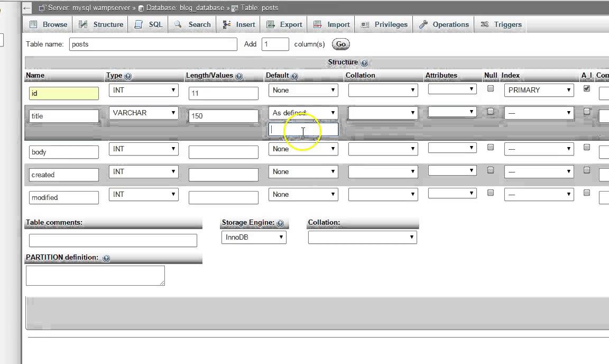Click help icon next to Default header
Screen dimensions: 609x364
tap(294, 76)
